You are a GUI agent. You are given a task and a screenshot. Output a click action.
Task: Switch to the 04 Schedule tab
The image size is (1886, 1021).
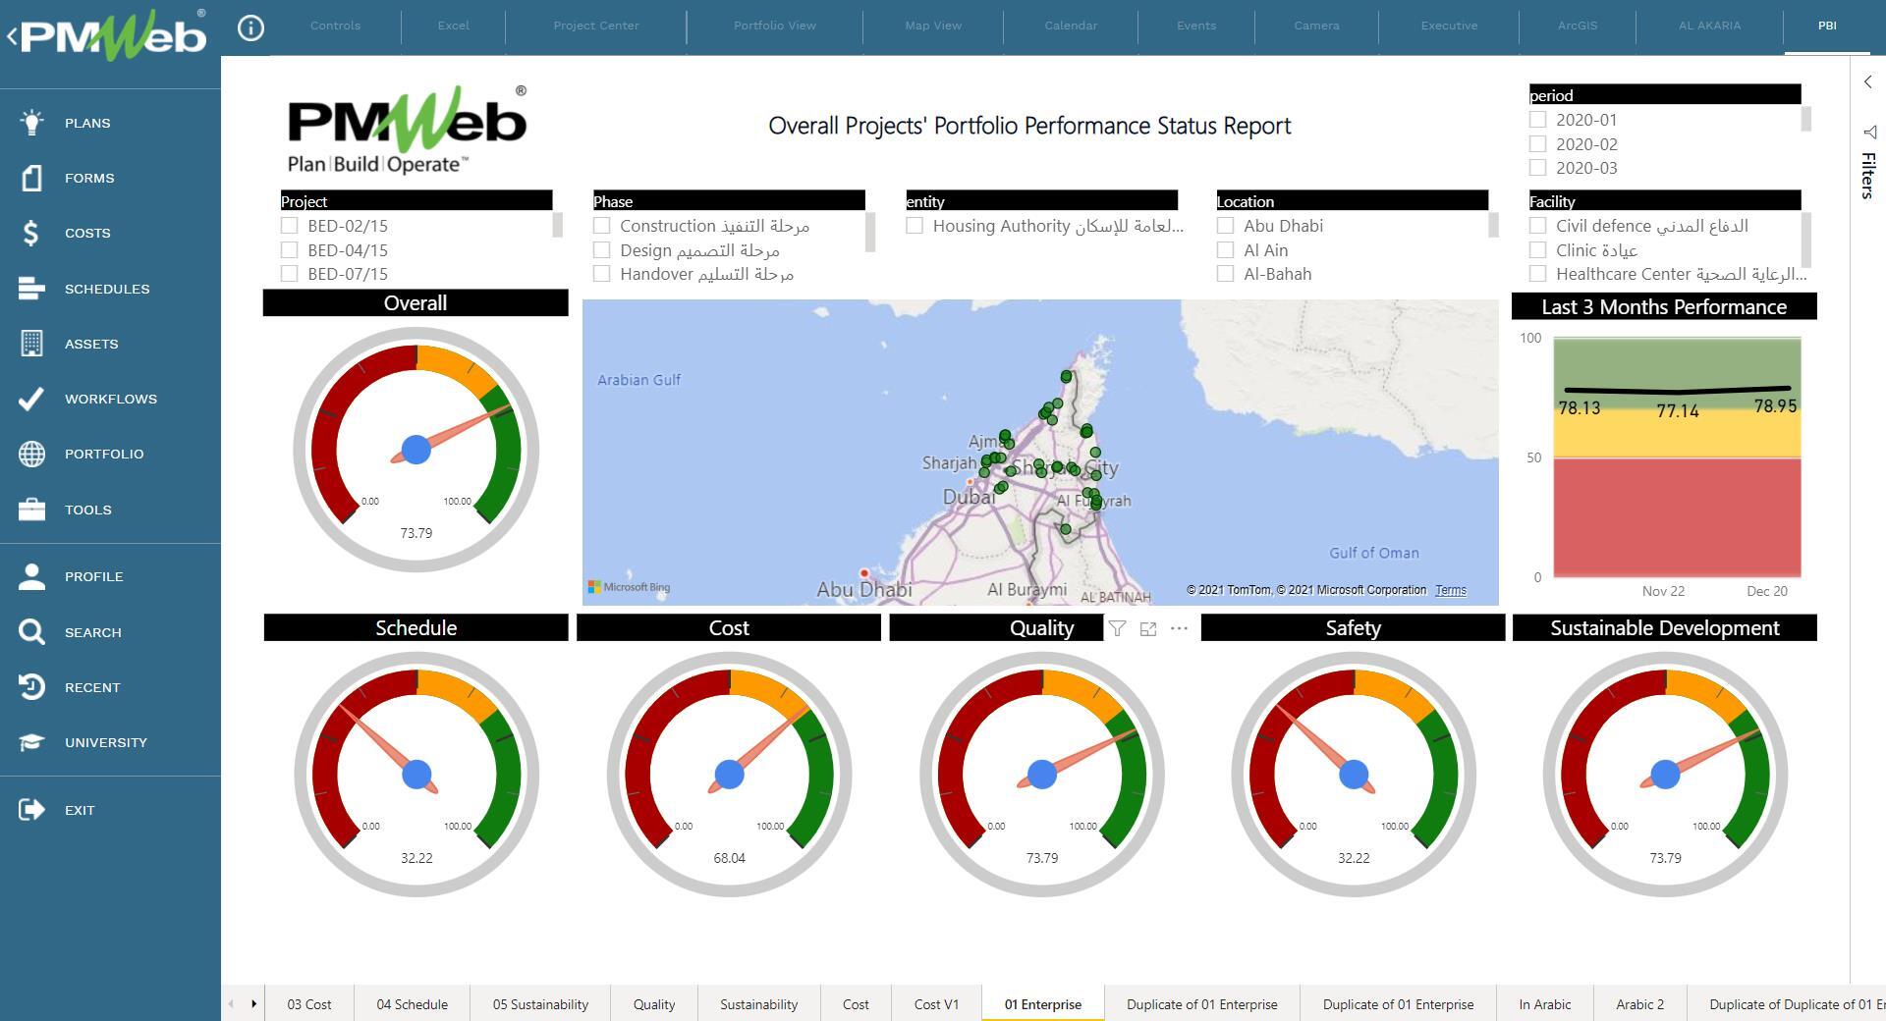click(412, 1004)
